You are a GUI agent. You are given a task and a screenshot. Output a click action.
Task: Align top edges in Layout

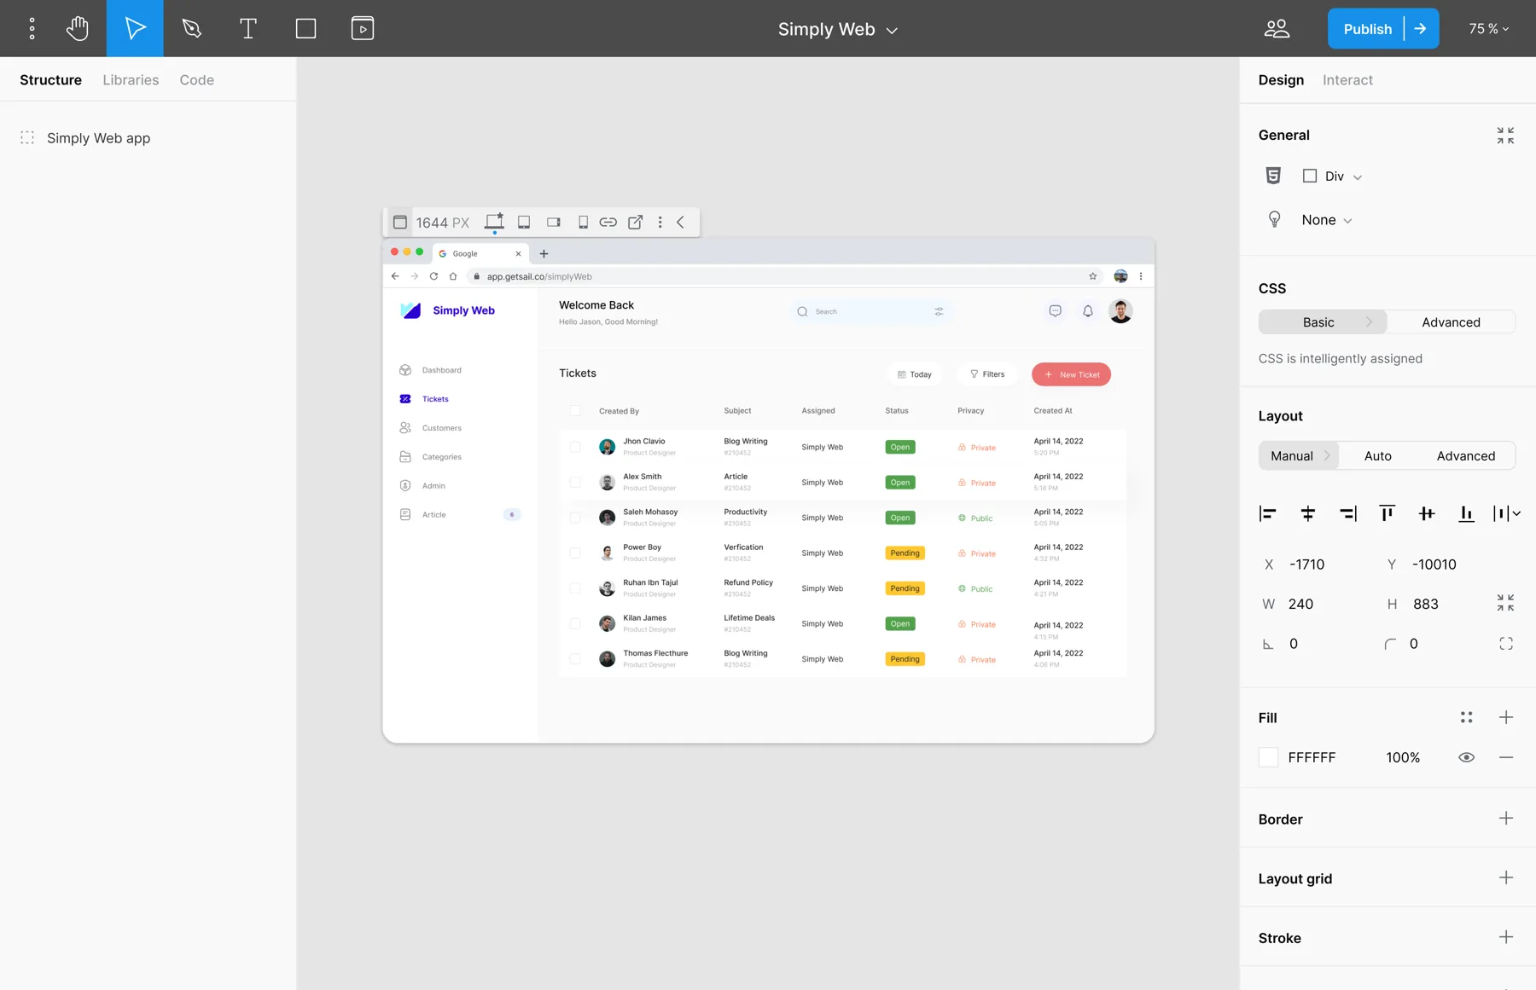click(x=1387, y=513)
